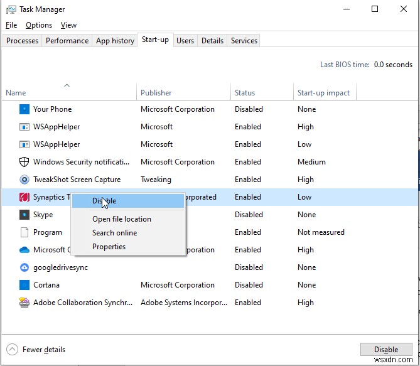Viewport: 420px width, 366px height.
Task: Switch to the App history tab
Action: (115, 41)
